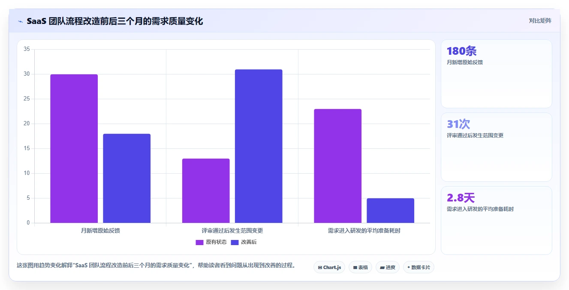Click y-axis tick label 10
This screenshot has height=290, width=569.
click(x=27, y=173)
